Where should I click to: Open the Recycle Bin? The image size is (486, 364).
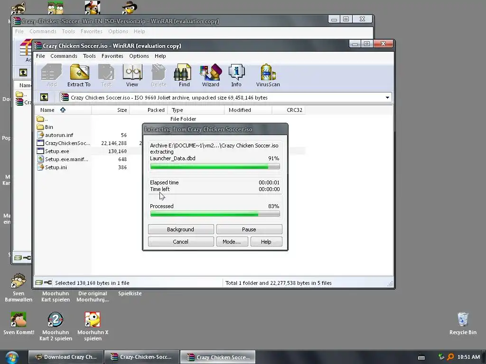pyautogui.click(x=463, y=323)
